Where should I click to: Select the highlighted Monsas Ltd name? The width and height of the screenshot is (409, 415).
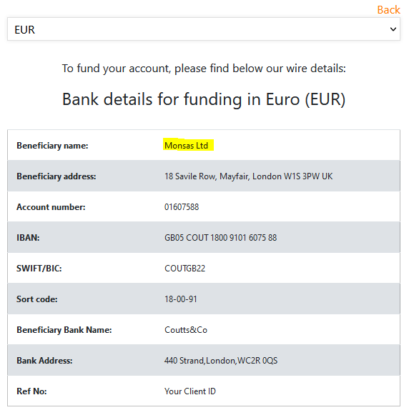click(186, 146)
